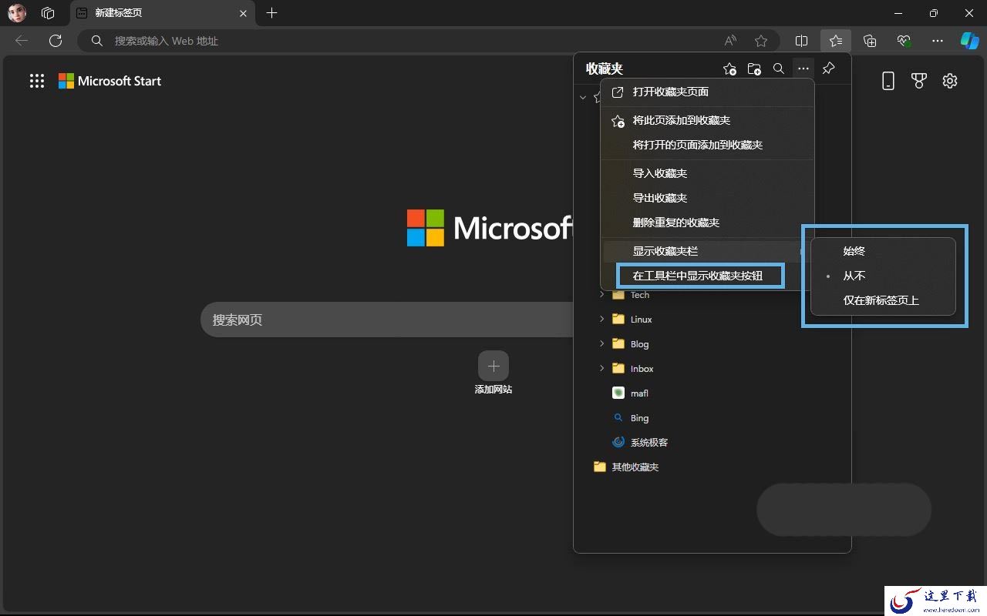Open the profile avatar menu

pyautogui.click(x=17, y=13)
